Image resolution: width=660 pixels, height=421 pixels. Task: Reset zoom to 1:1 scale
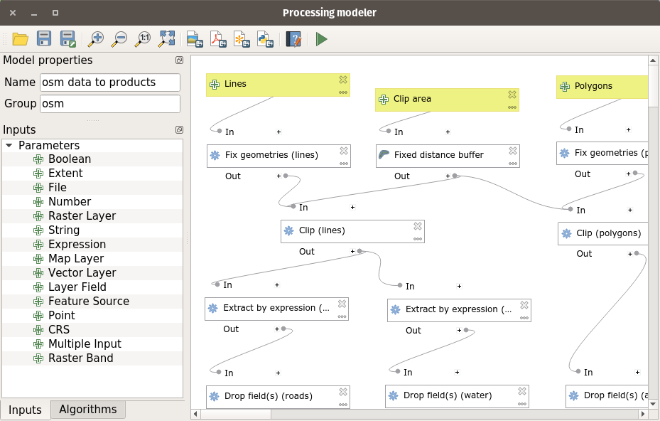point(143,39)
